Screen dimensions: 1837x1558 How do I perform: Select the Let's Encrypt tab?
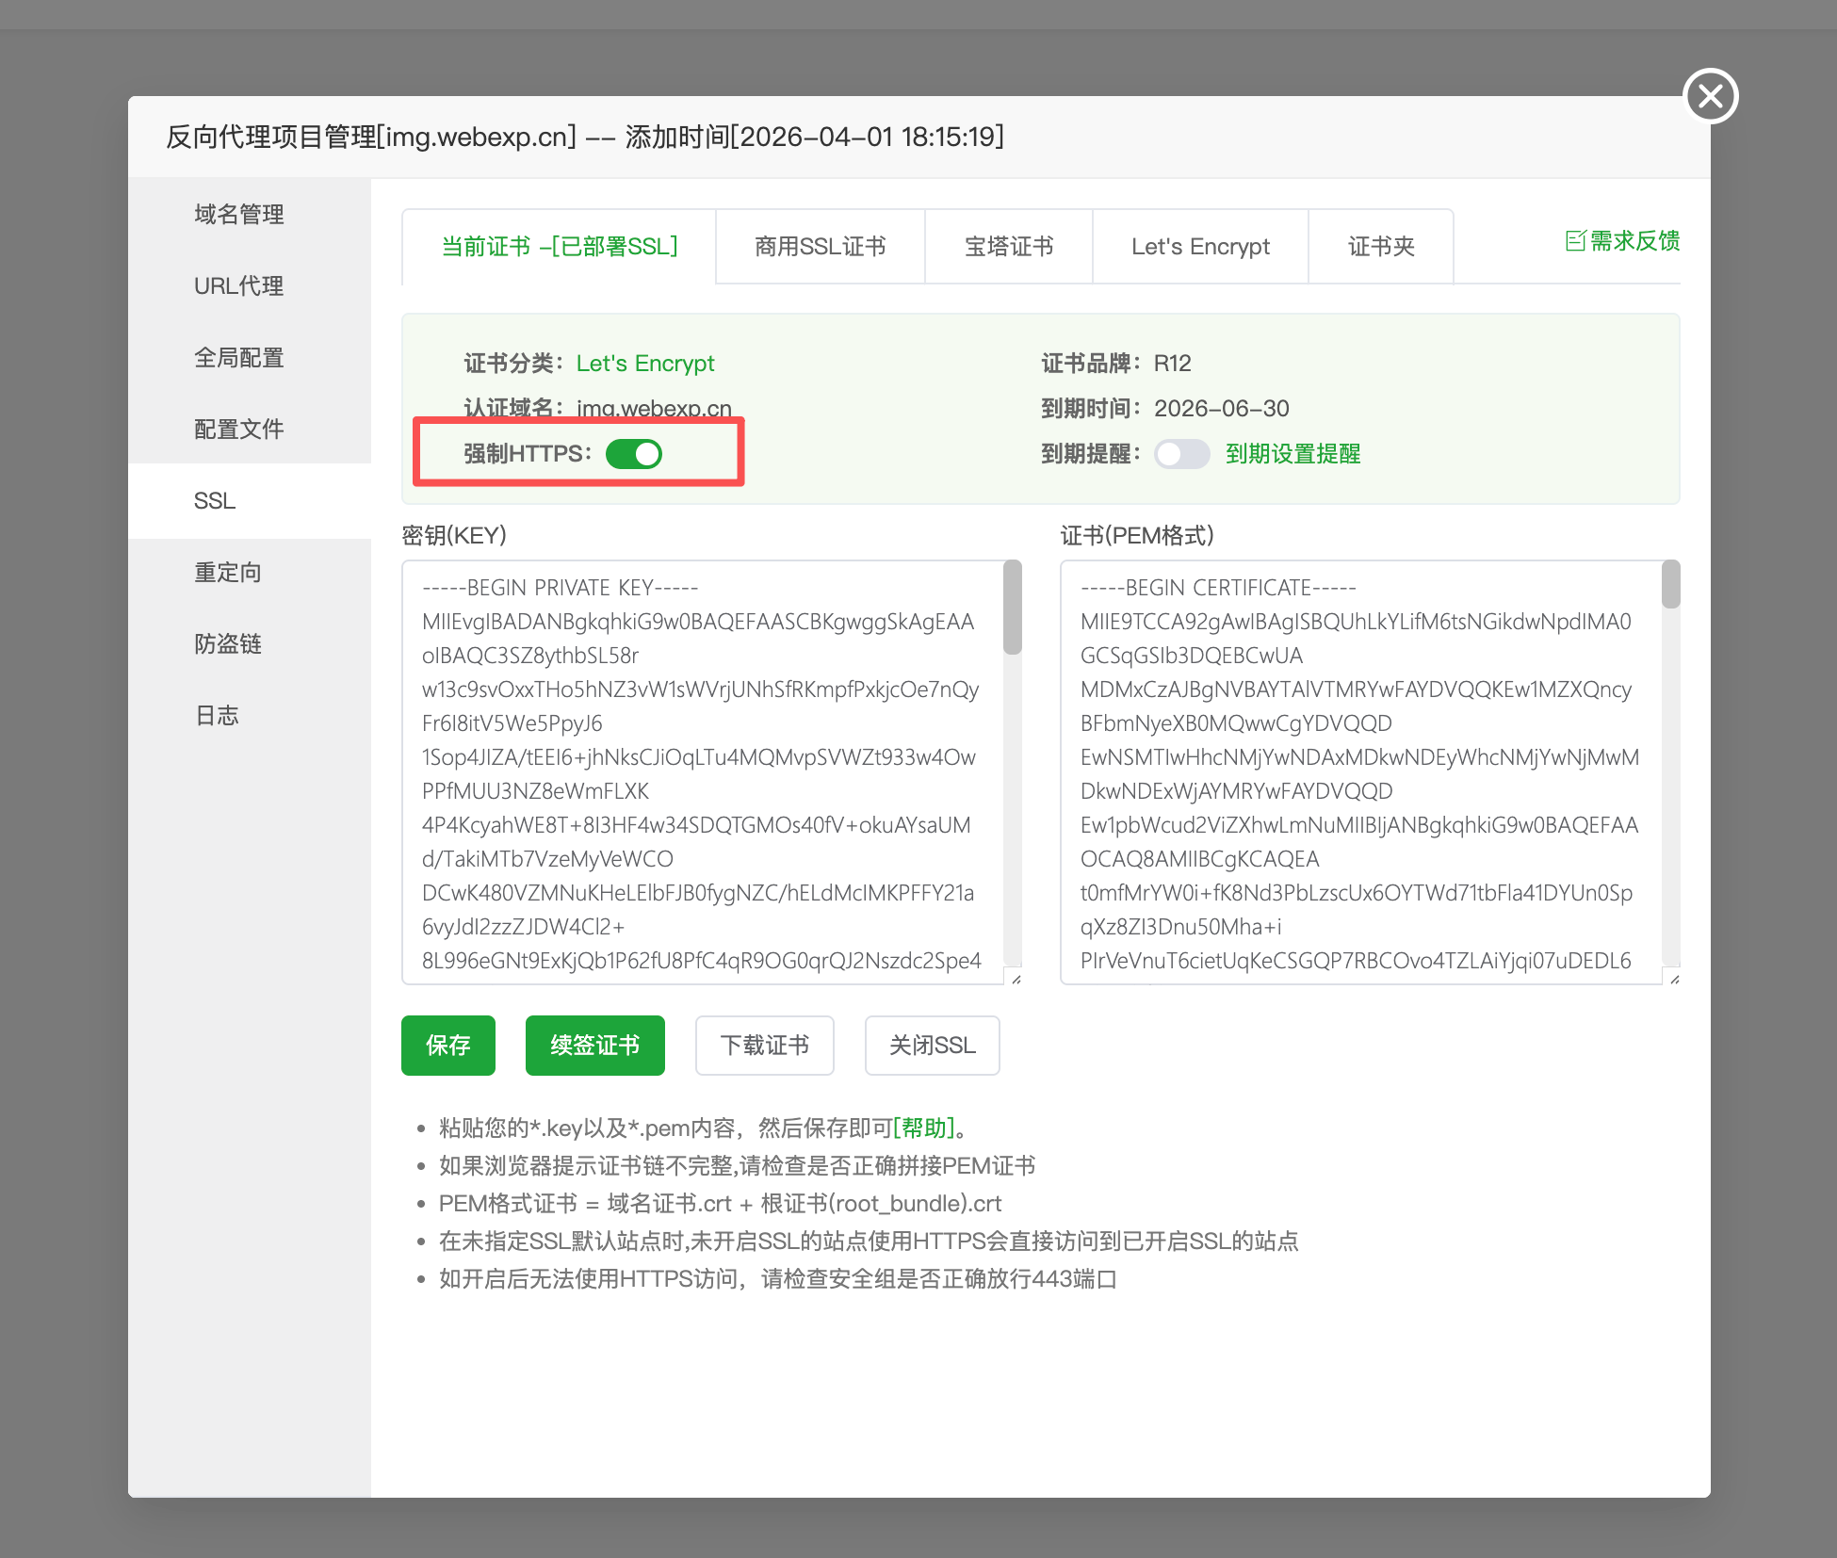(x=1200, y=247)
